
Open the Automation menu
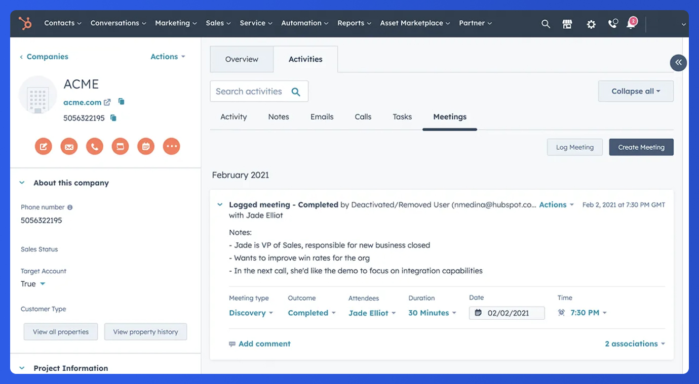305,23
